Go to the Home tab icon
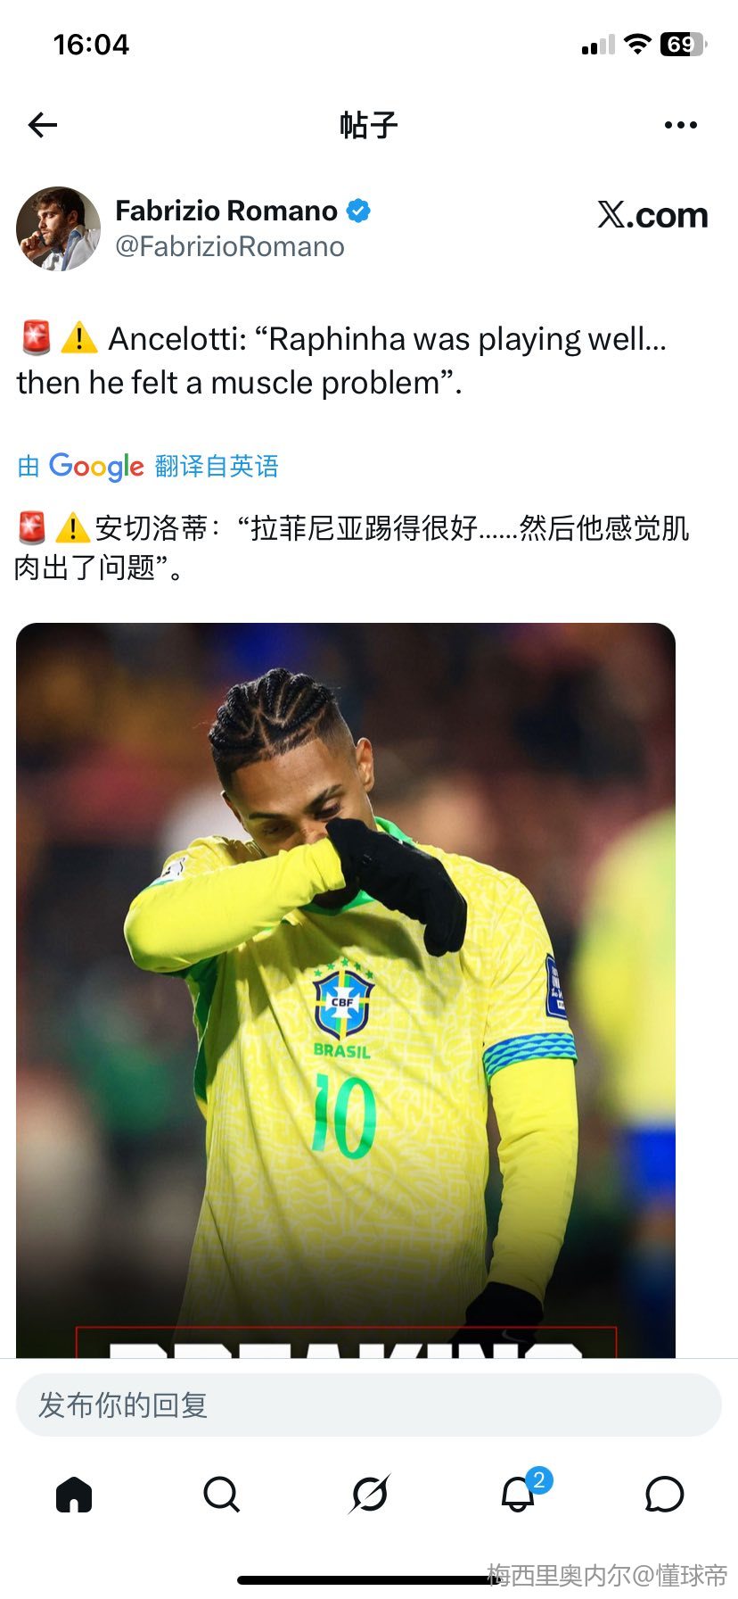Screen dimensions: 738x1599 pyautogui.click(x=74, y=1494)
